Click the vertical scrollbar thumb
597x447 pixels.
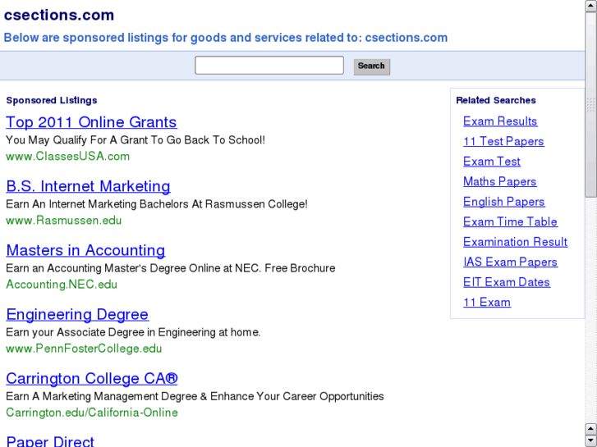(x=591, y=105)
